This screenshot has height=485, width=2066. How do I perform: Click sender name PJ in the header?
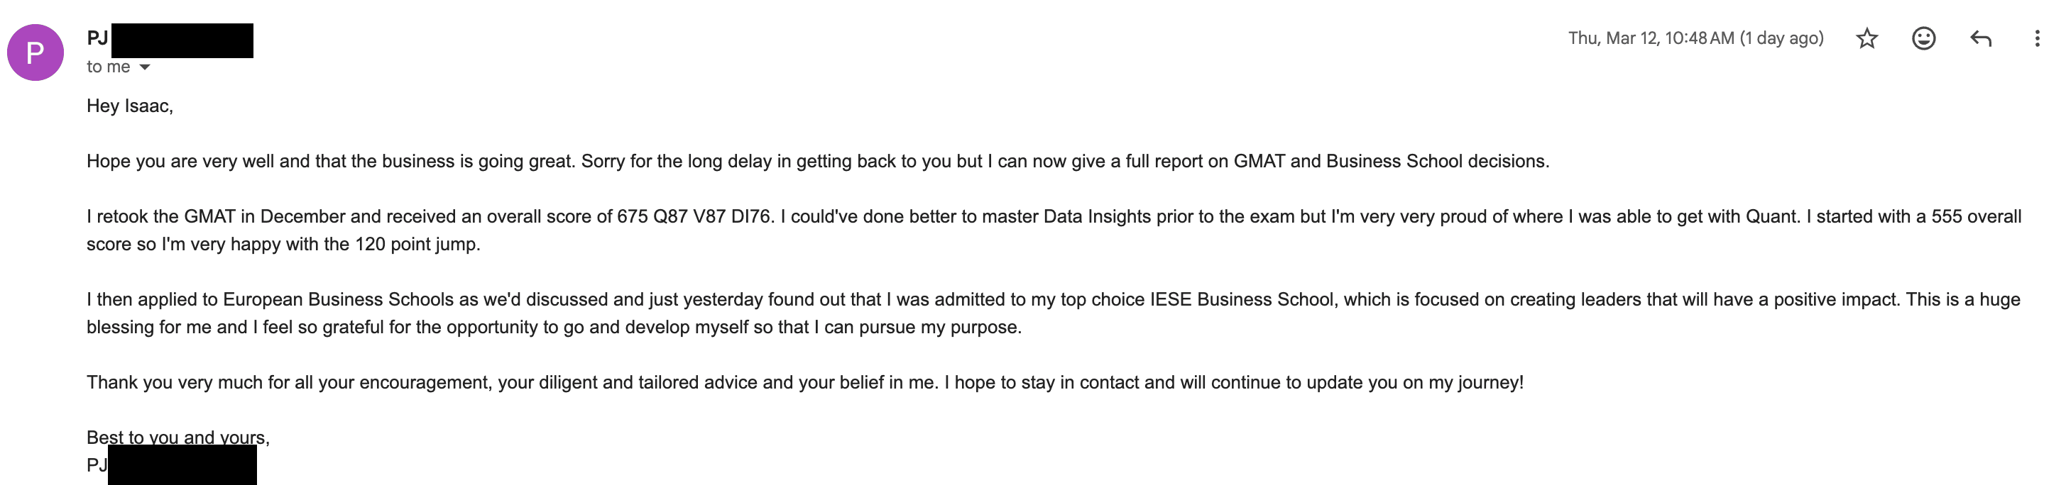point(97,38)
